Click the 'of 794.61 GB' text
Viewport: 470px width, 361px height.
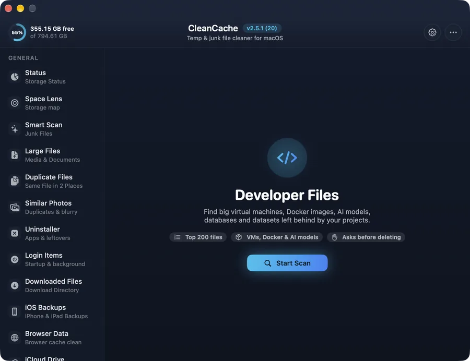pos(49,36)
